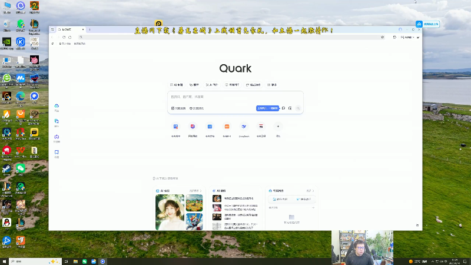471x265 pixels.
Task: Open the second icon in Quark left sidebar
Action: [57, 121]
